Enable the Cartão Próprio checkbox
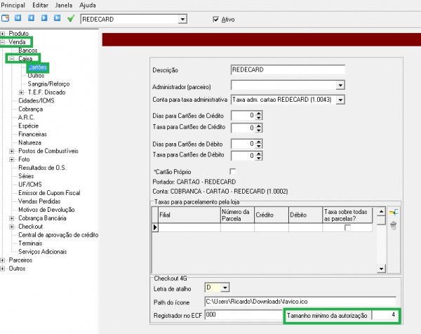Viewport: 421px width, 334px height. pyautogui.click(x=233, y=172)
